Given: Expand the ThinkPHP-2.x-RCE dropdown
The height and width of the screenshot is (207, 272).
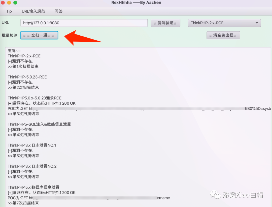Looking at the screenshot, I should coord(224,23).
